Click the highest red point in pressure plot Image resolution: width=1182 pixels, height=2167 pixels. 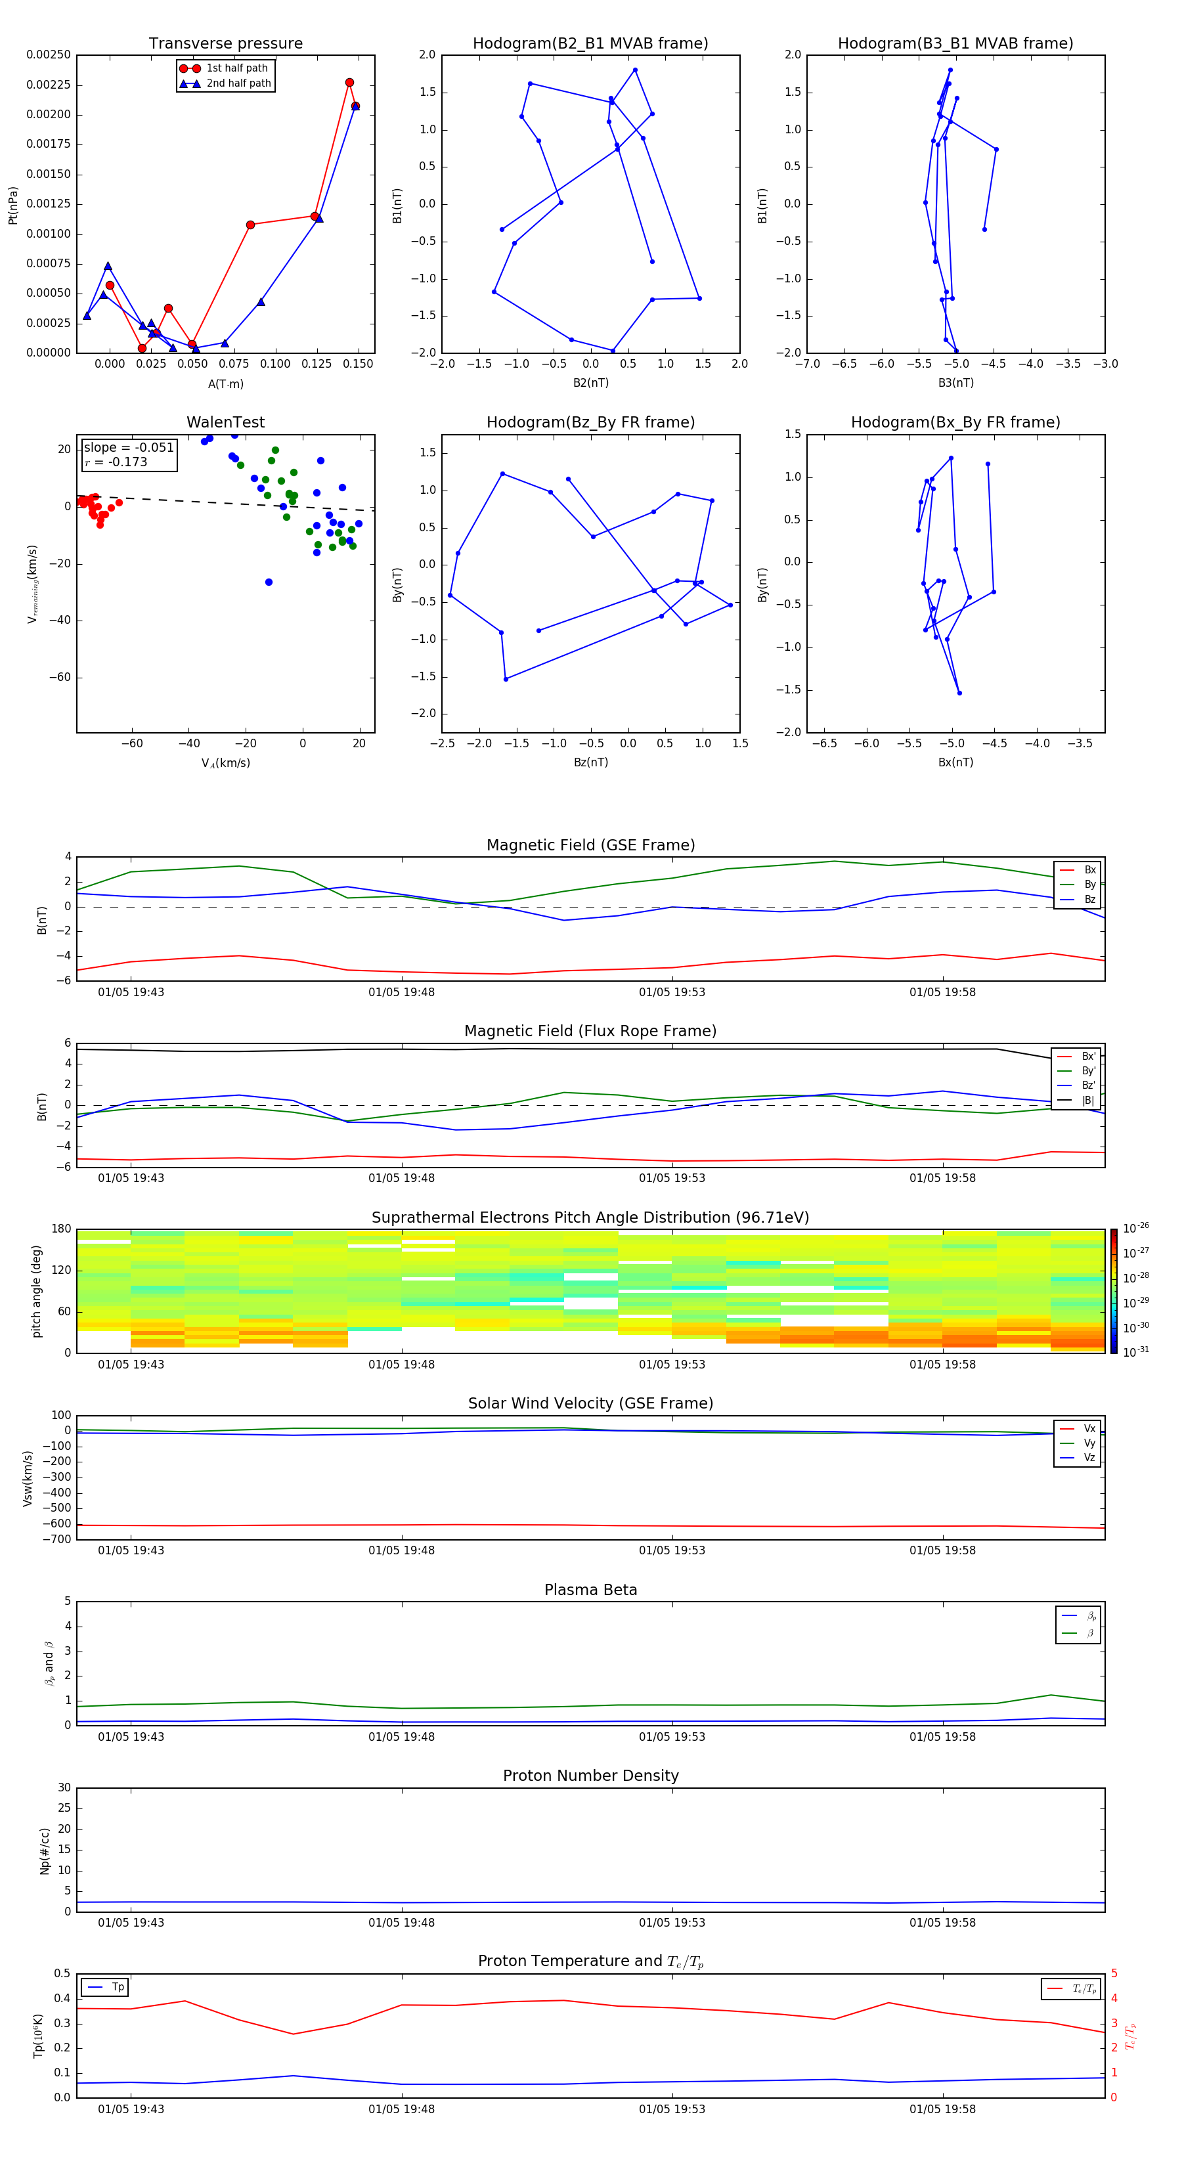point(349,83)
